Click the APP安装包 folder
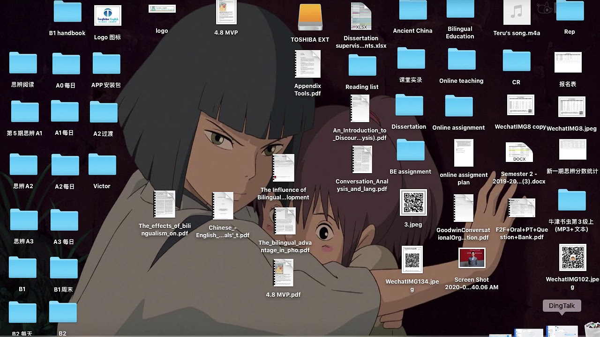 click(106, 64)
